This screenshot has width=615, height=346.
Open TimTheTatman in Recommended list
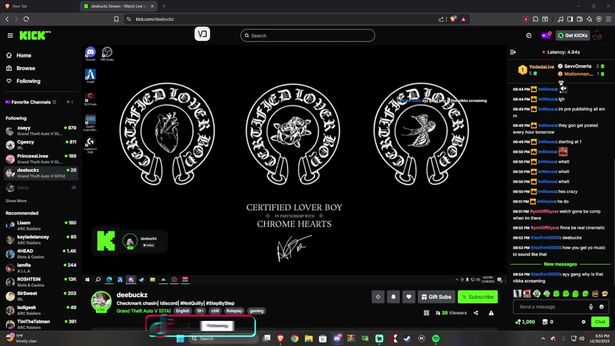pyautogui.click(x=41, y=324)
